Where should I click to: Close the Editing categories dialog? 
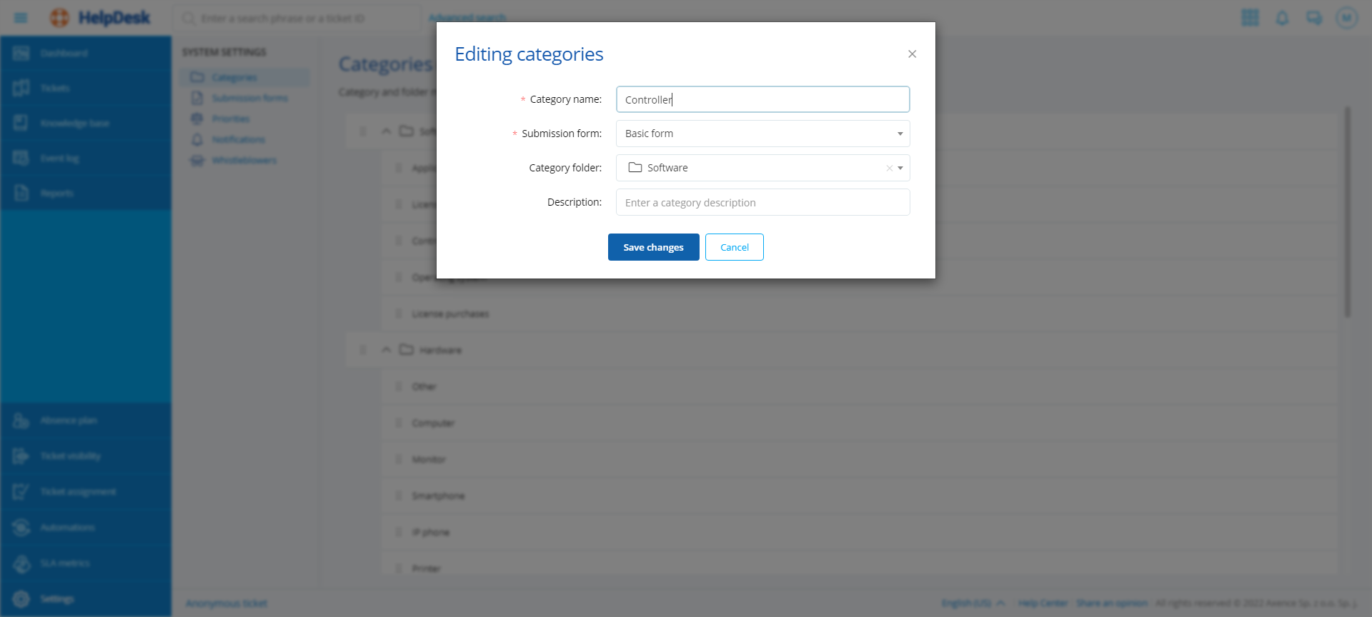(912, 54)
